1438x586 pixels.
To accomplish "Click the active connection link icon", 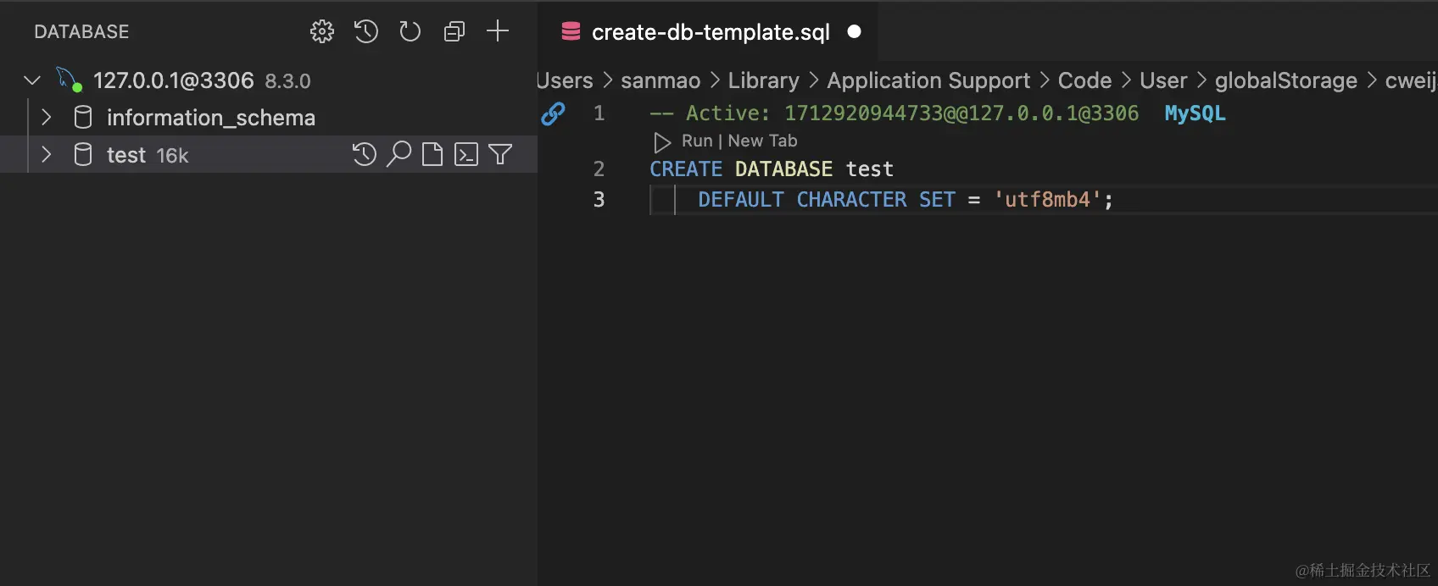I will coord(553,113).
